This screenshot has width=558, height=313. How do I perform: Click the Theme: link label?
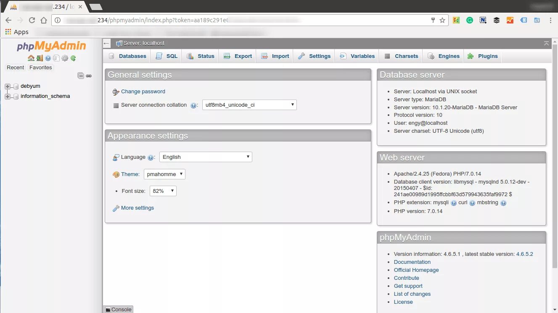(130, 174)
